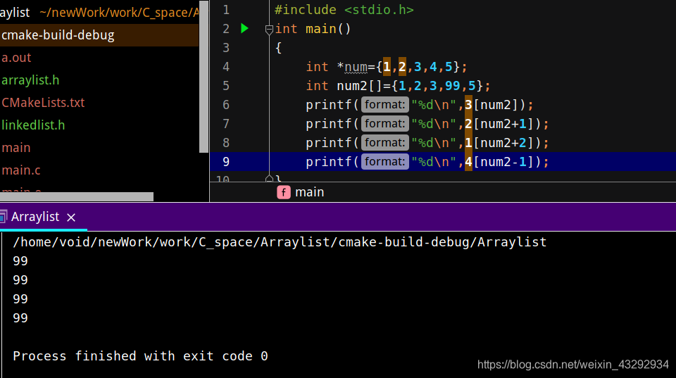Click 'Process finished with exit code 0' text
This screenshot has height=378, width=676.
point(140,356)
